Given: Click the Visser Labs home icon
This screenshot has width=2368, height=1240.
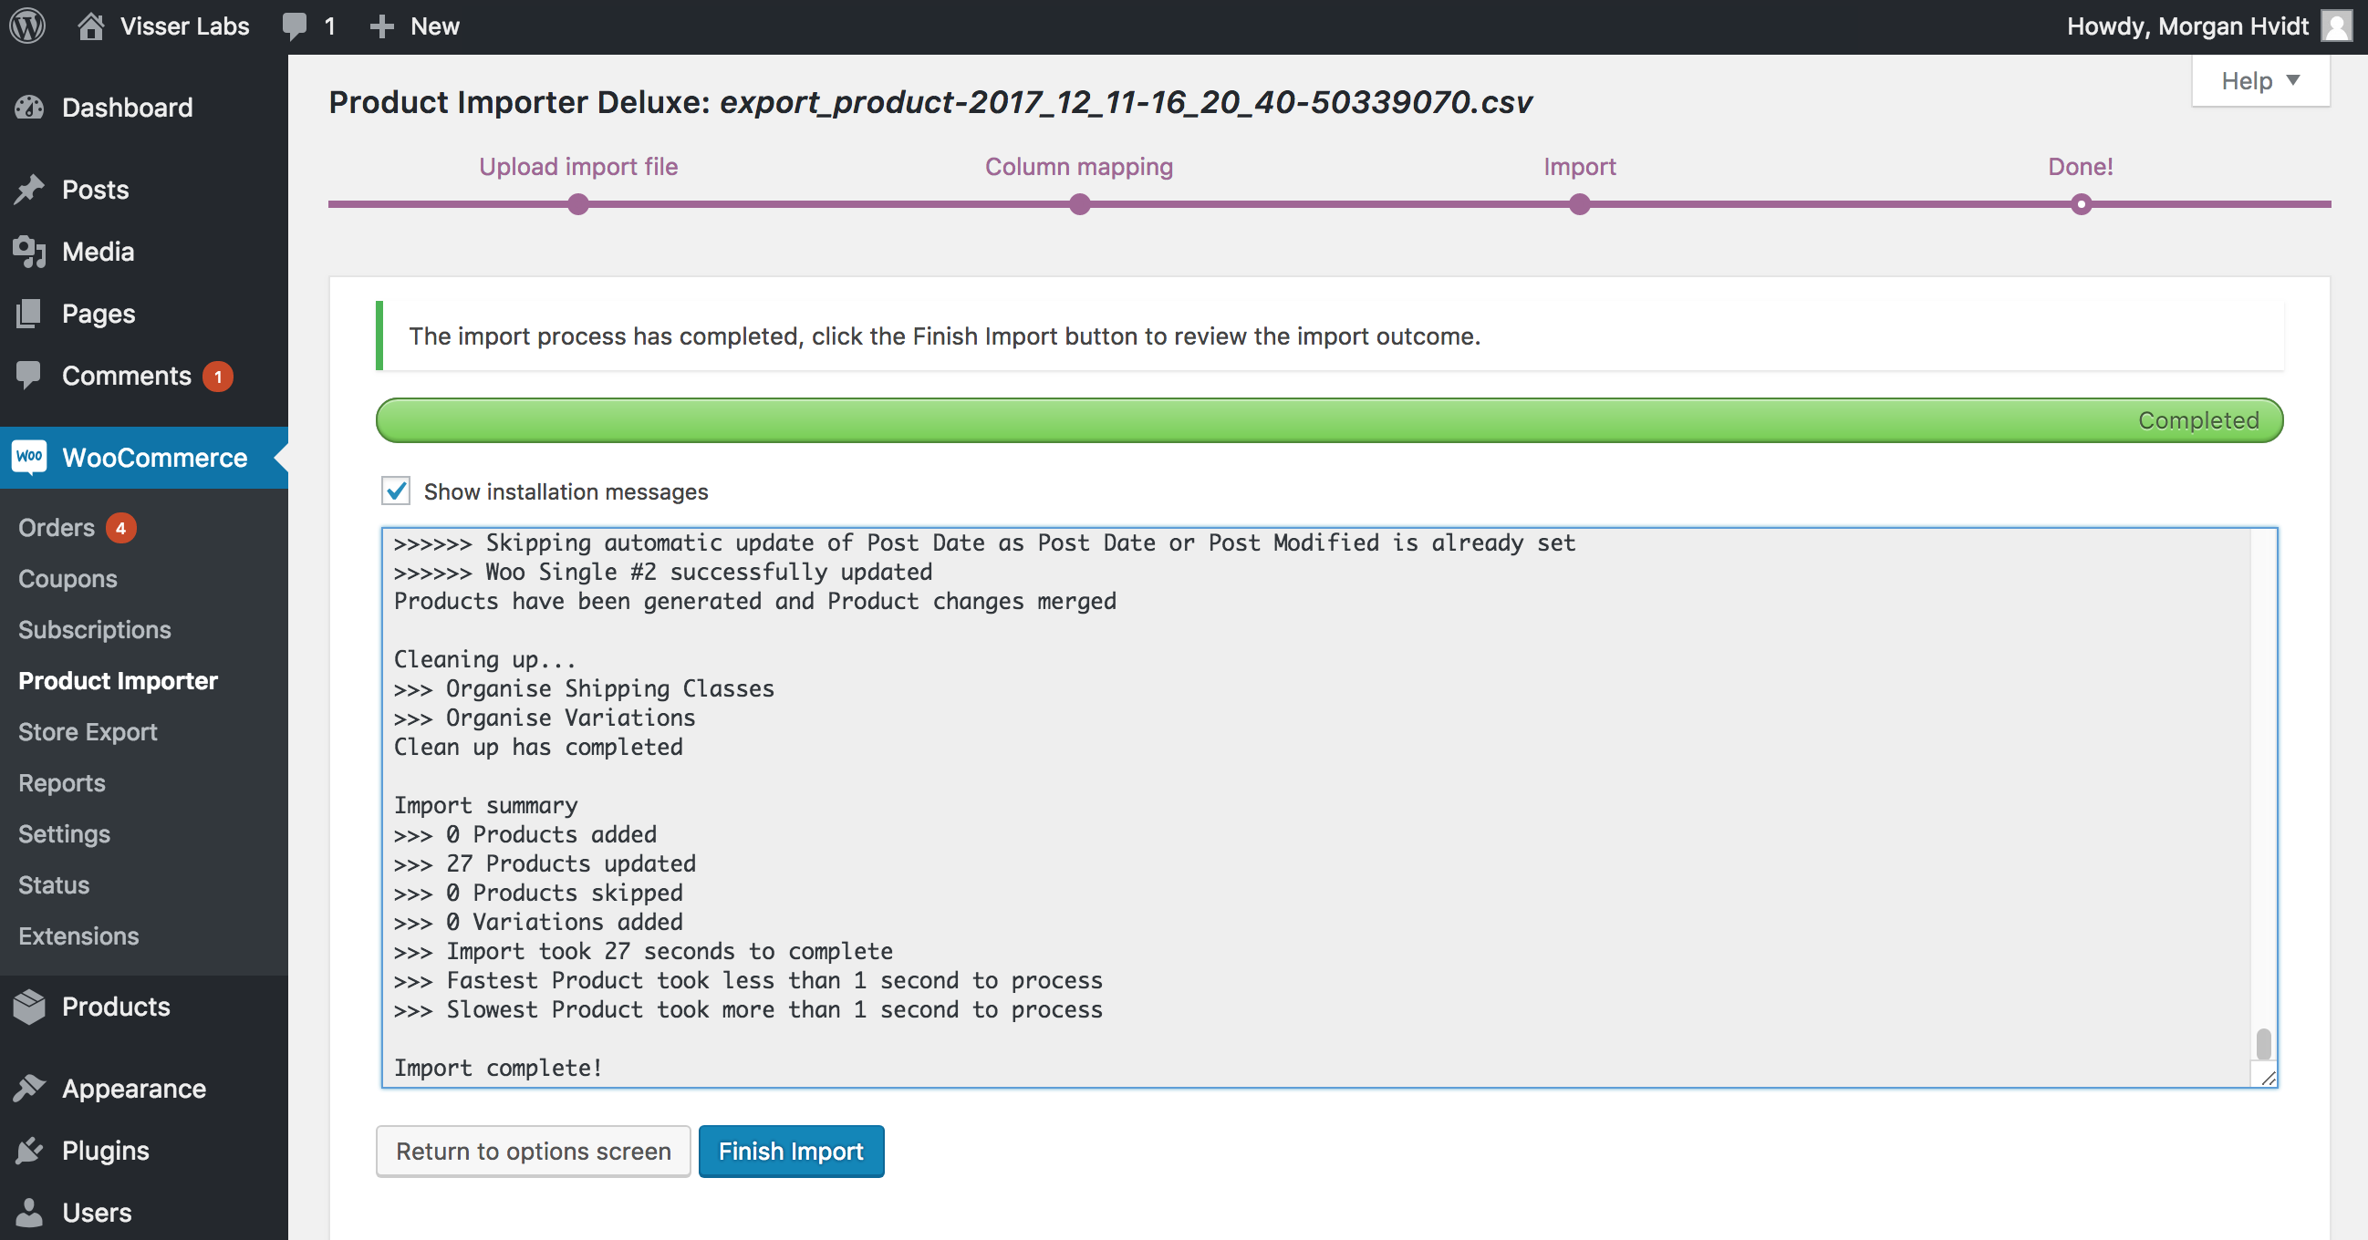Looking at the screenshot, I should pyautogui.click(x=90, y=26).
